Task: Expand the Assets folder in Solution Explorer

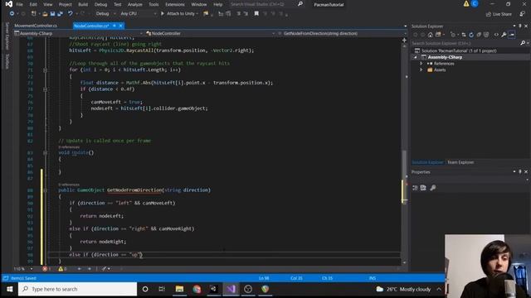Action: pyautogui.click(x=421, y=70)
